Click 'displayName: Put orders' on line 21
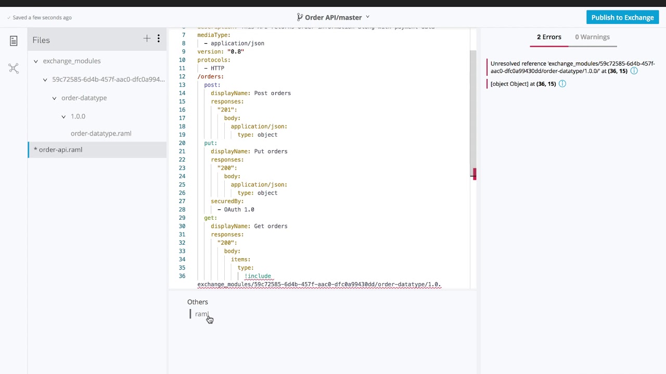666x374 pixels. 249,151
